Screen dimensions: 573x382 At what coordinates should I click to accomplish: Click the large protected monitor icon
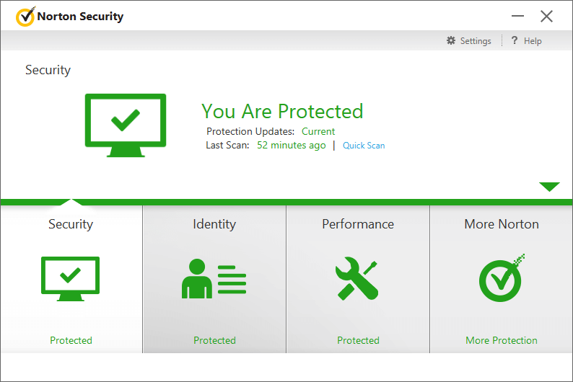click(x=126, y=125)
